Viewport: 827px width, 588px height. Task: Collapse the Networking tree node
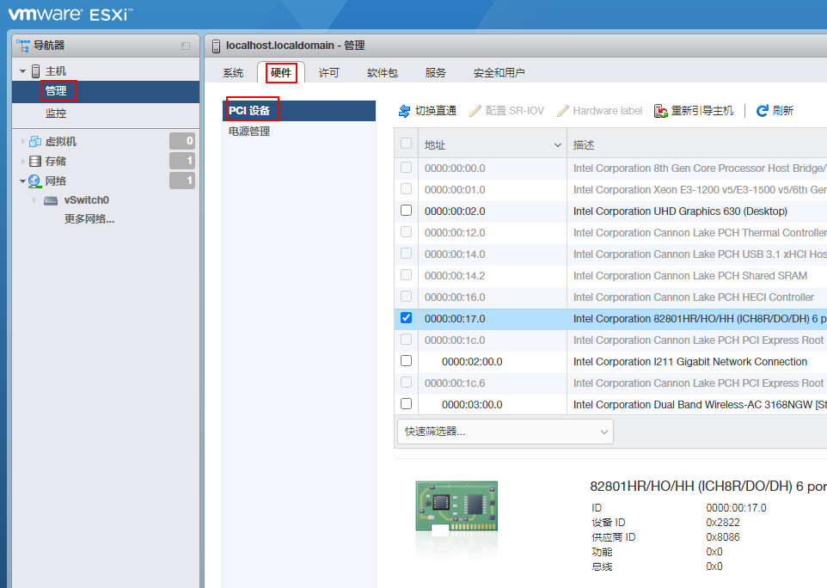click(x=22, y=181)
